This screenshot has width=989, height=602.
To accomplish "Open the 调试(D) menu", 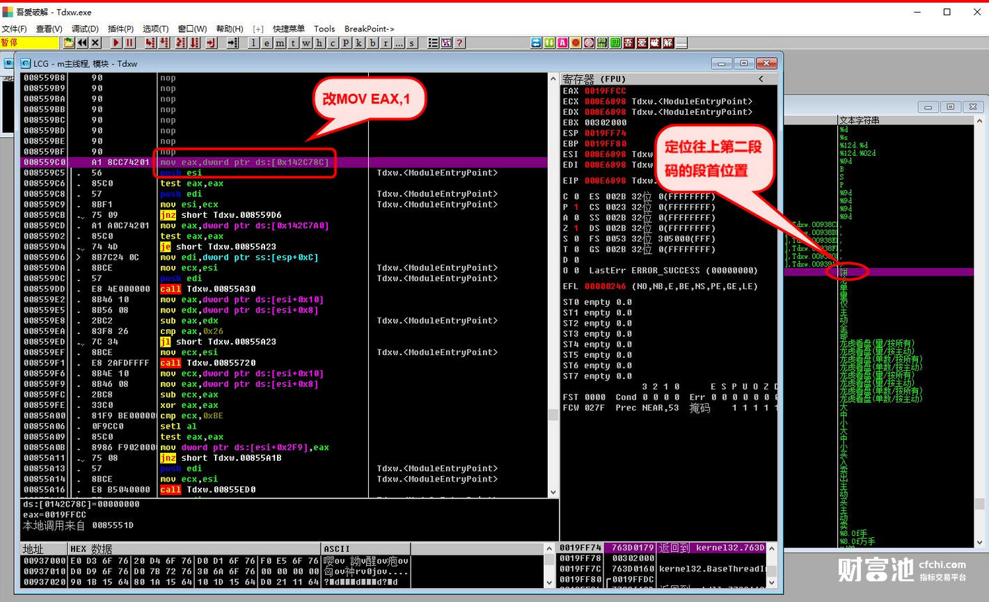I will [85, 29].
